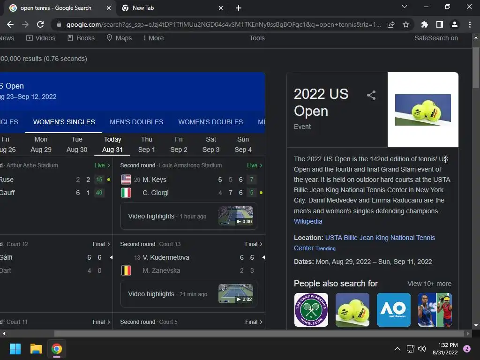Switch to Maps search results
The image size is (480, 360).
click(x=119, y=38)
